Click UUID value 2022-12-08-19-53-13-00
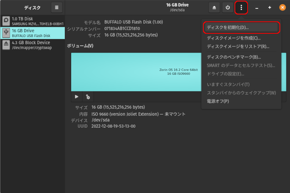 pyautogui.click(x=113, y=126)
